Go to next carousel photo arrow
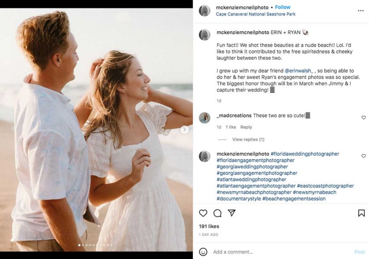Screen dimensions: 369x259 point(184,129)
